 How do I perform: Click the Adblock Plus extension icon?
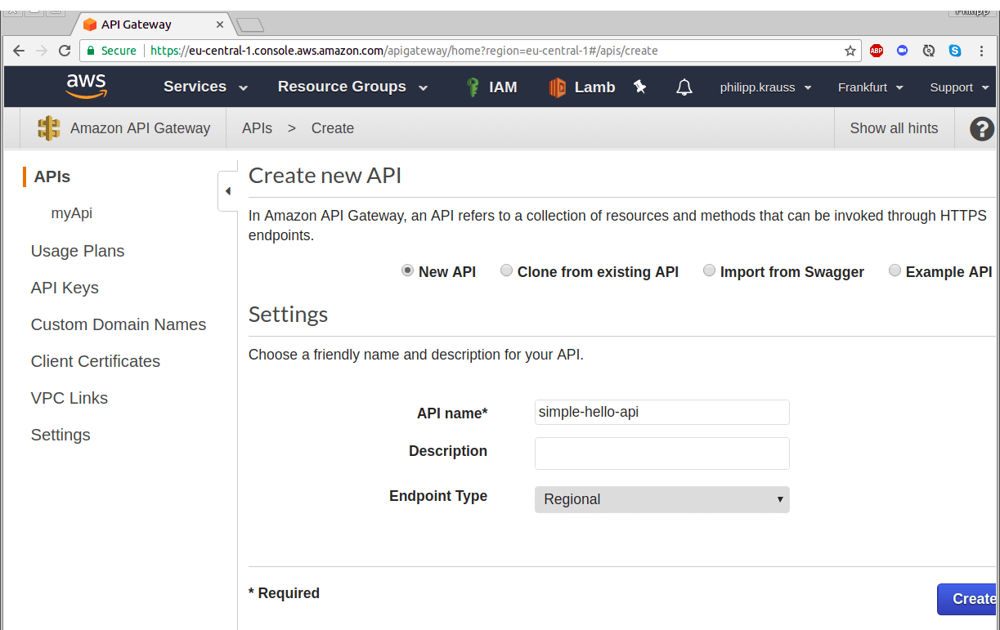877,51
